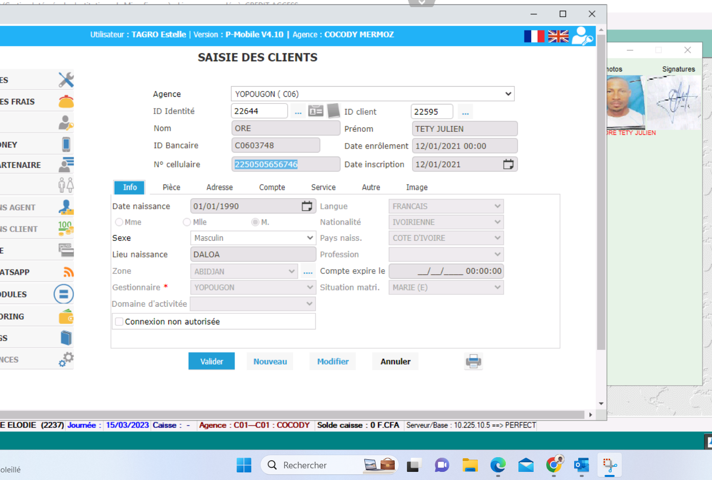Click the user search icon in header
This screenshot has width=712, height=480.
pos(582,36)
